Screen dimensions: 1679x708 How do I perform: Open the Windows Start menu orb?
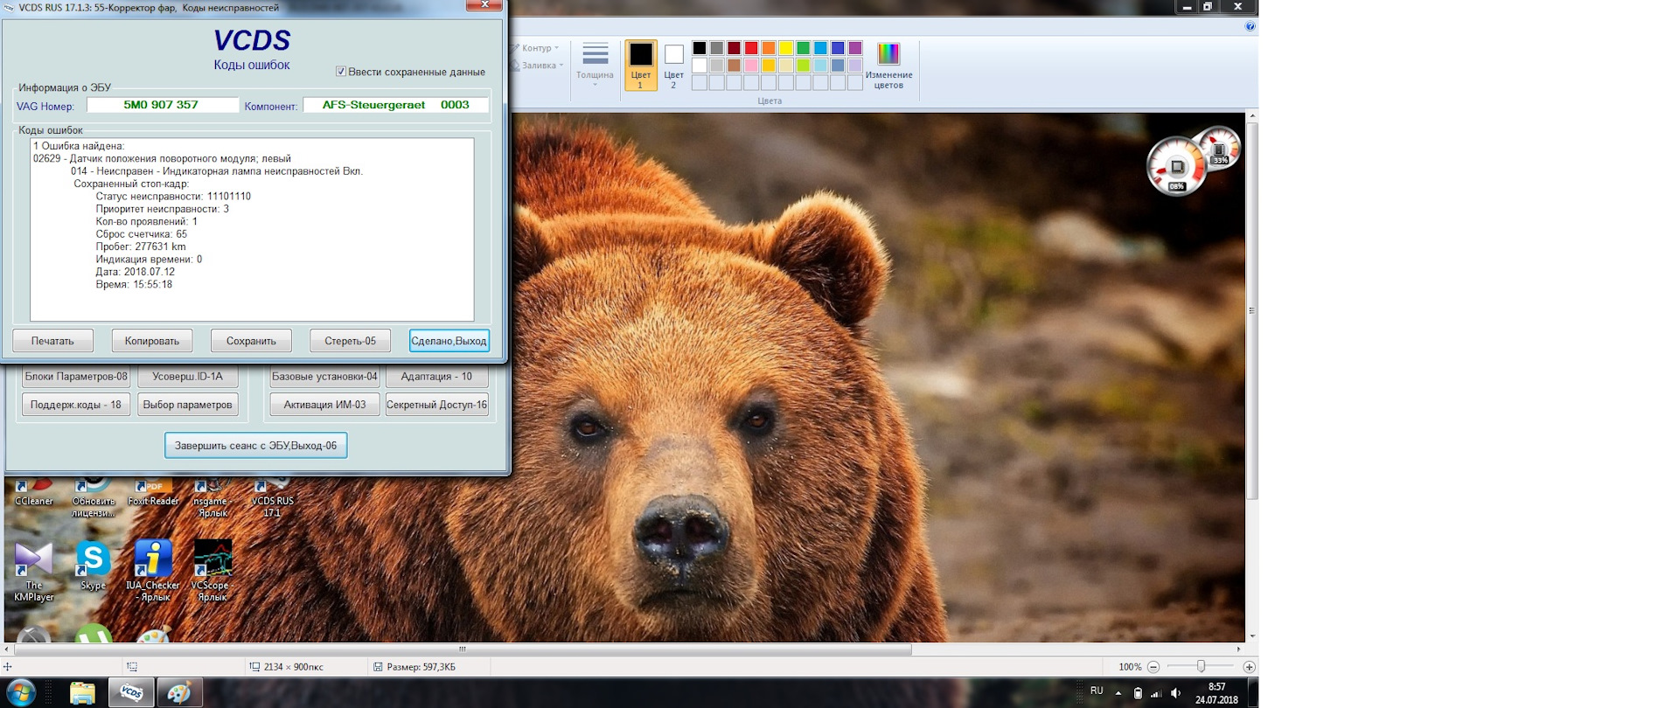(20, 692)
